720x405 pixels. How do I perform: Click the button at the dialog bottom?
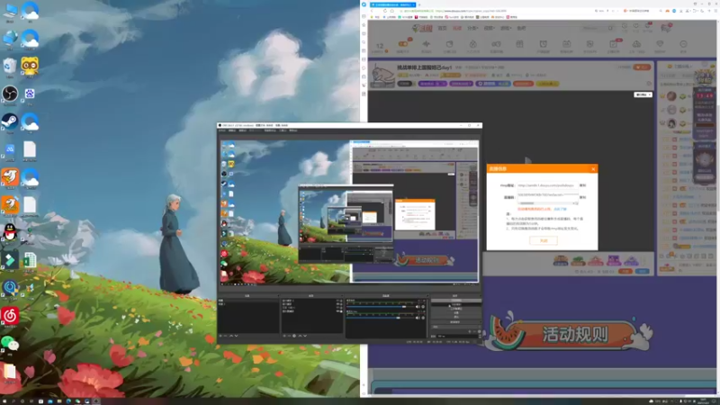click(544, 240)
